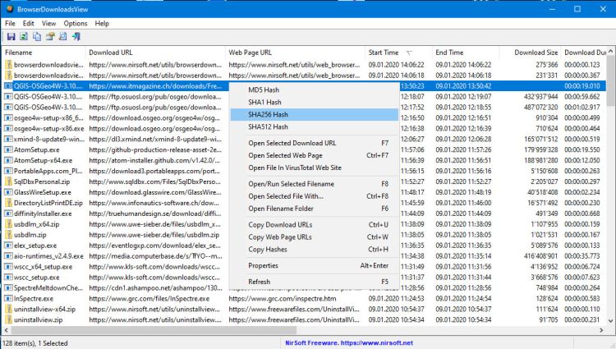
Task: Click the file icon of AtomSetup.exe row
Action: click(8, 149)
